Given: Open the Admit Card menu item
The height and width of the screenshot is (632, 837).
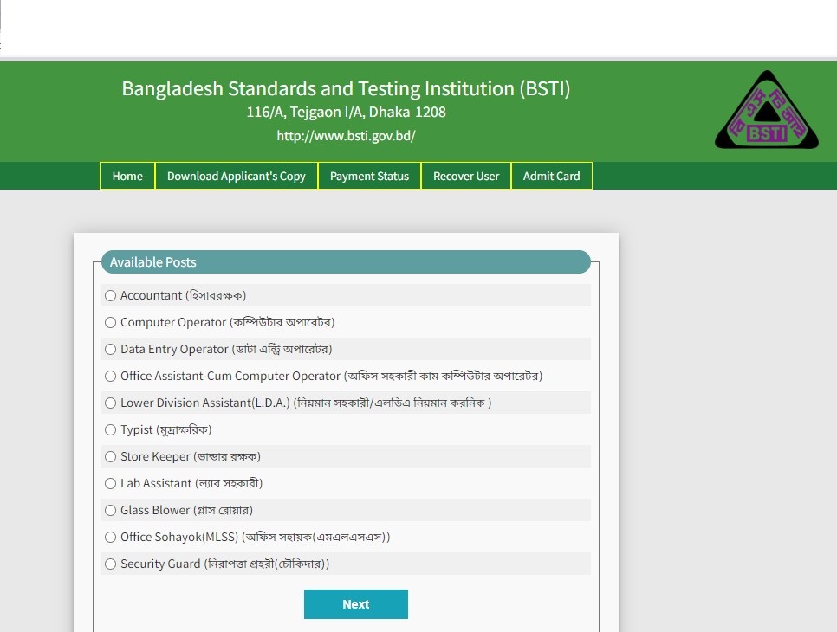Looking at the screenshot, I should 551,176.
